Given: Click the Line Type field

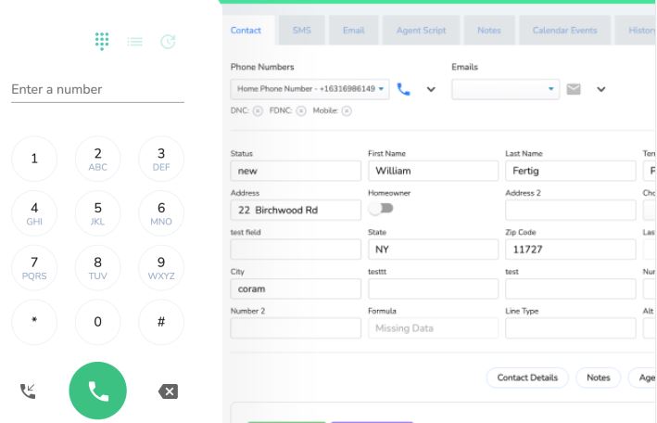Looking at the screenshot, I should pyautogui.click(x=570, y=328).
